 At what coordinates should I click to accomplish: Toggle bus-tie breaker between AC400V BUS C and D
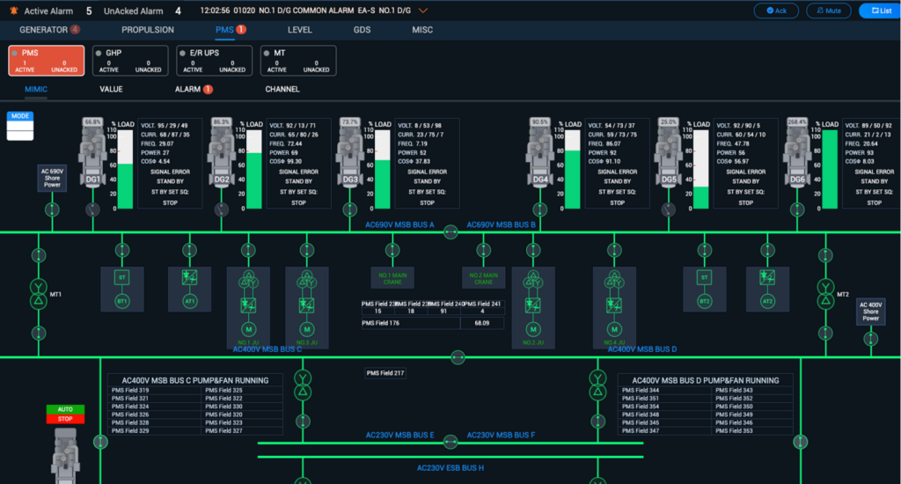(457, 357)
